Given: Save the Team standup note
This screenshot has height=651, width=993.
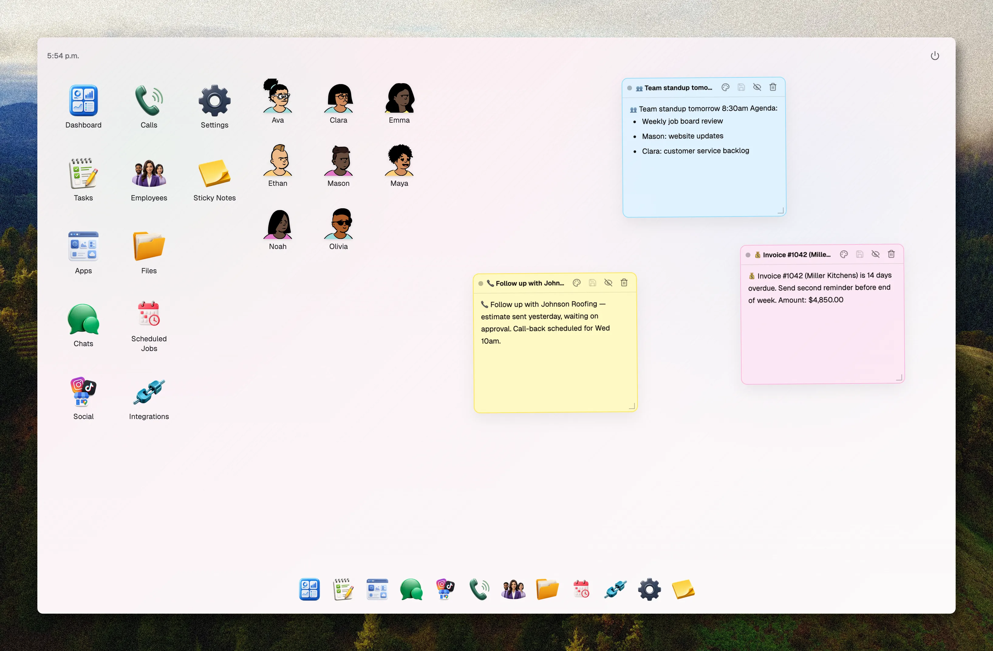Looking at the screenshot, I should coord(742,87).
